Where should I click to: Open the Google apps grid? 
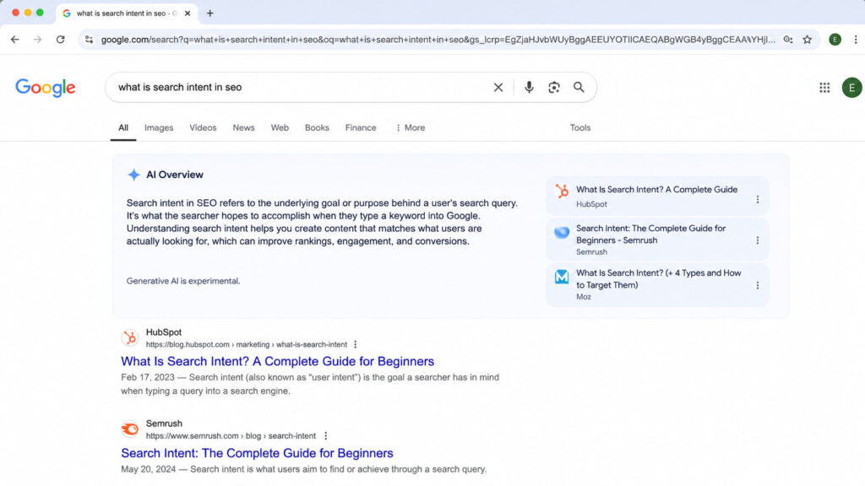coord(824,88)
